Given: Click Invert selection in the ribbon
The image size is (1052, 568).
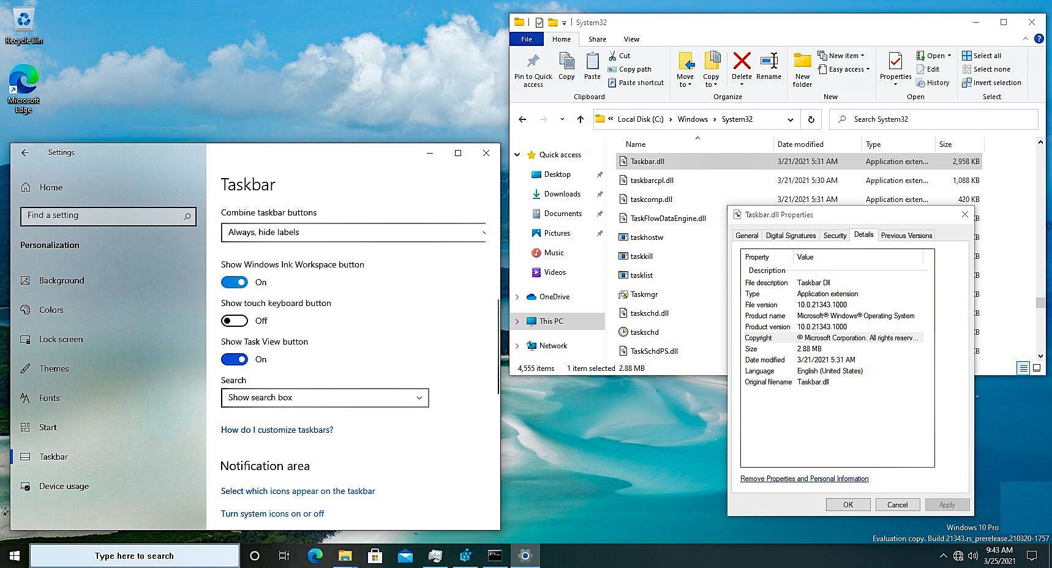Looking at the screenshot, I should click(991, 83).
